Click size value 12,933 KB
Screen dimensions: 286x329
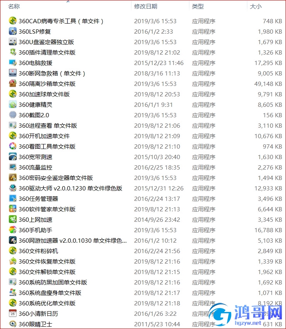pos(268,188)
